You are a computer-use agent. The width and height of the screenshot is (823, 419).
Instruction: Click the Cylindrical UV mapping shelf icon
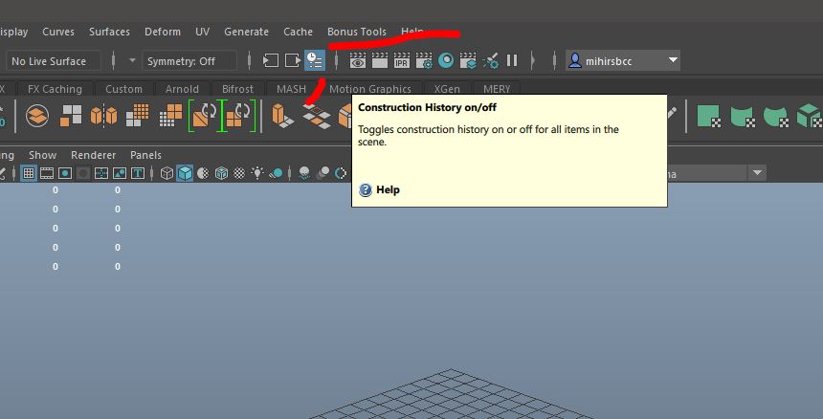(x=743, y=116)
